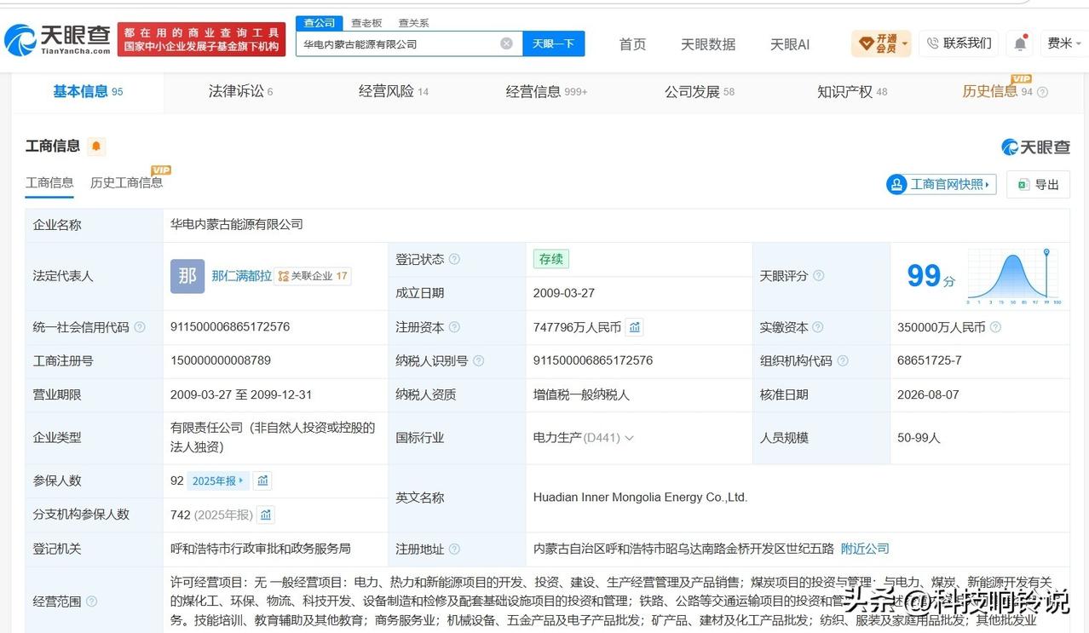Click help icon next to 组织机构代码
Viewport: 1089px width, 633px height.
(843, 361)
